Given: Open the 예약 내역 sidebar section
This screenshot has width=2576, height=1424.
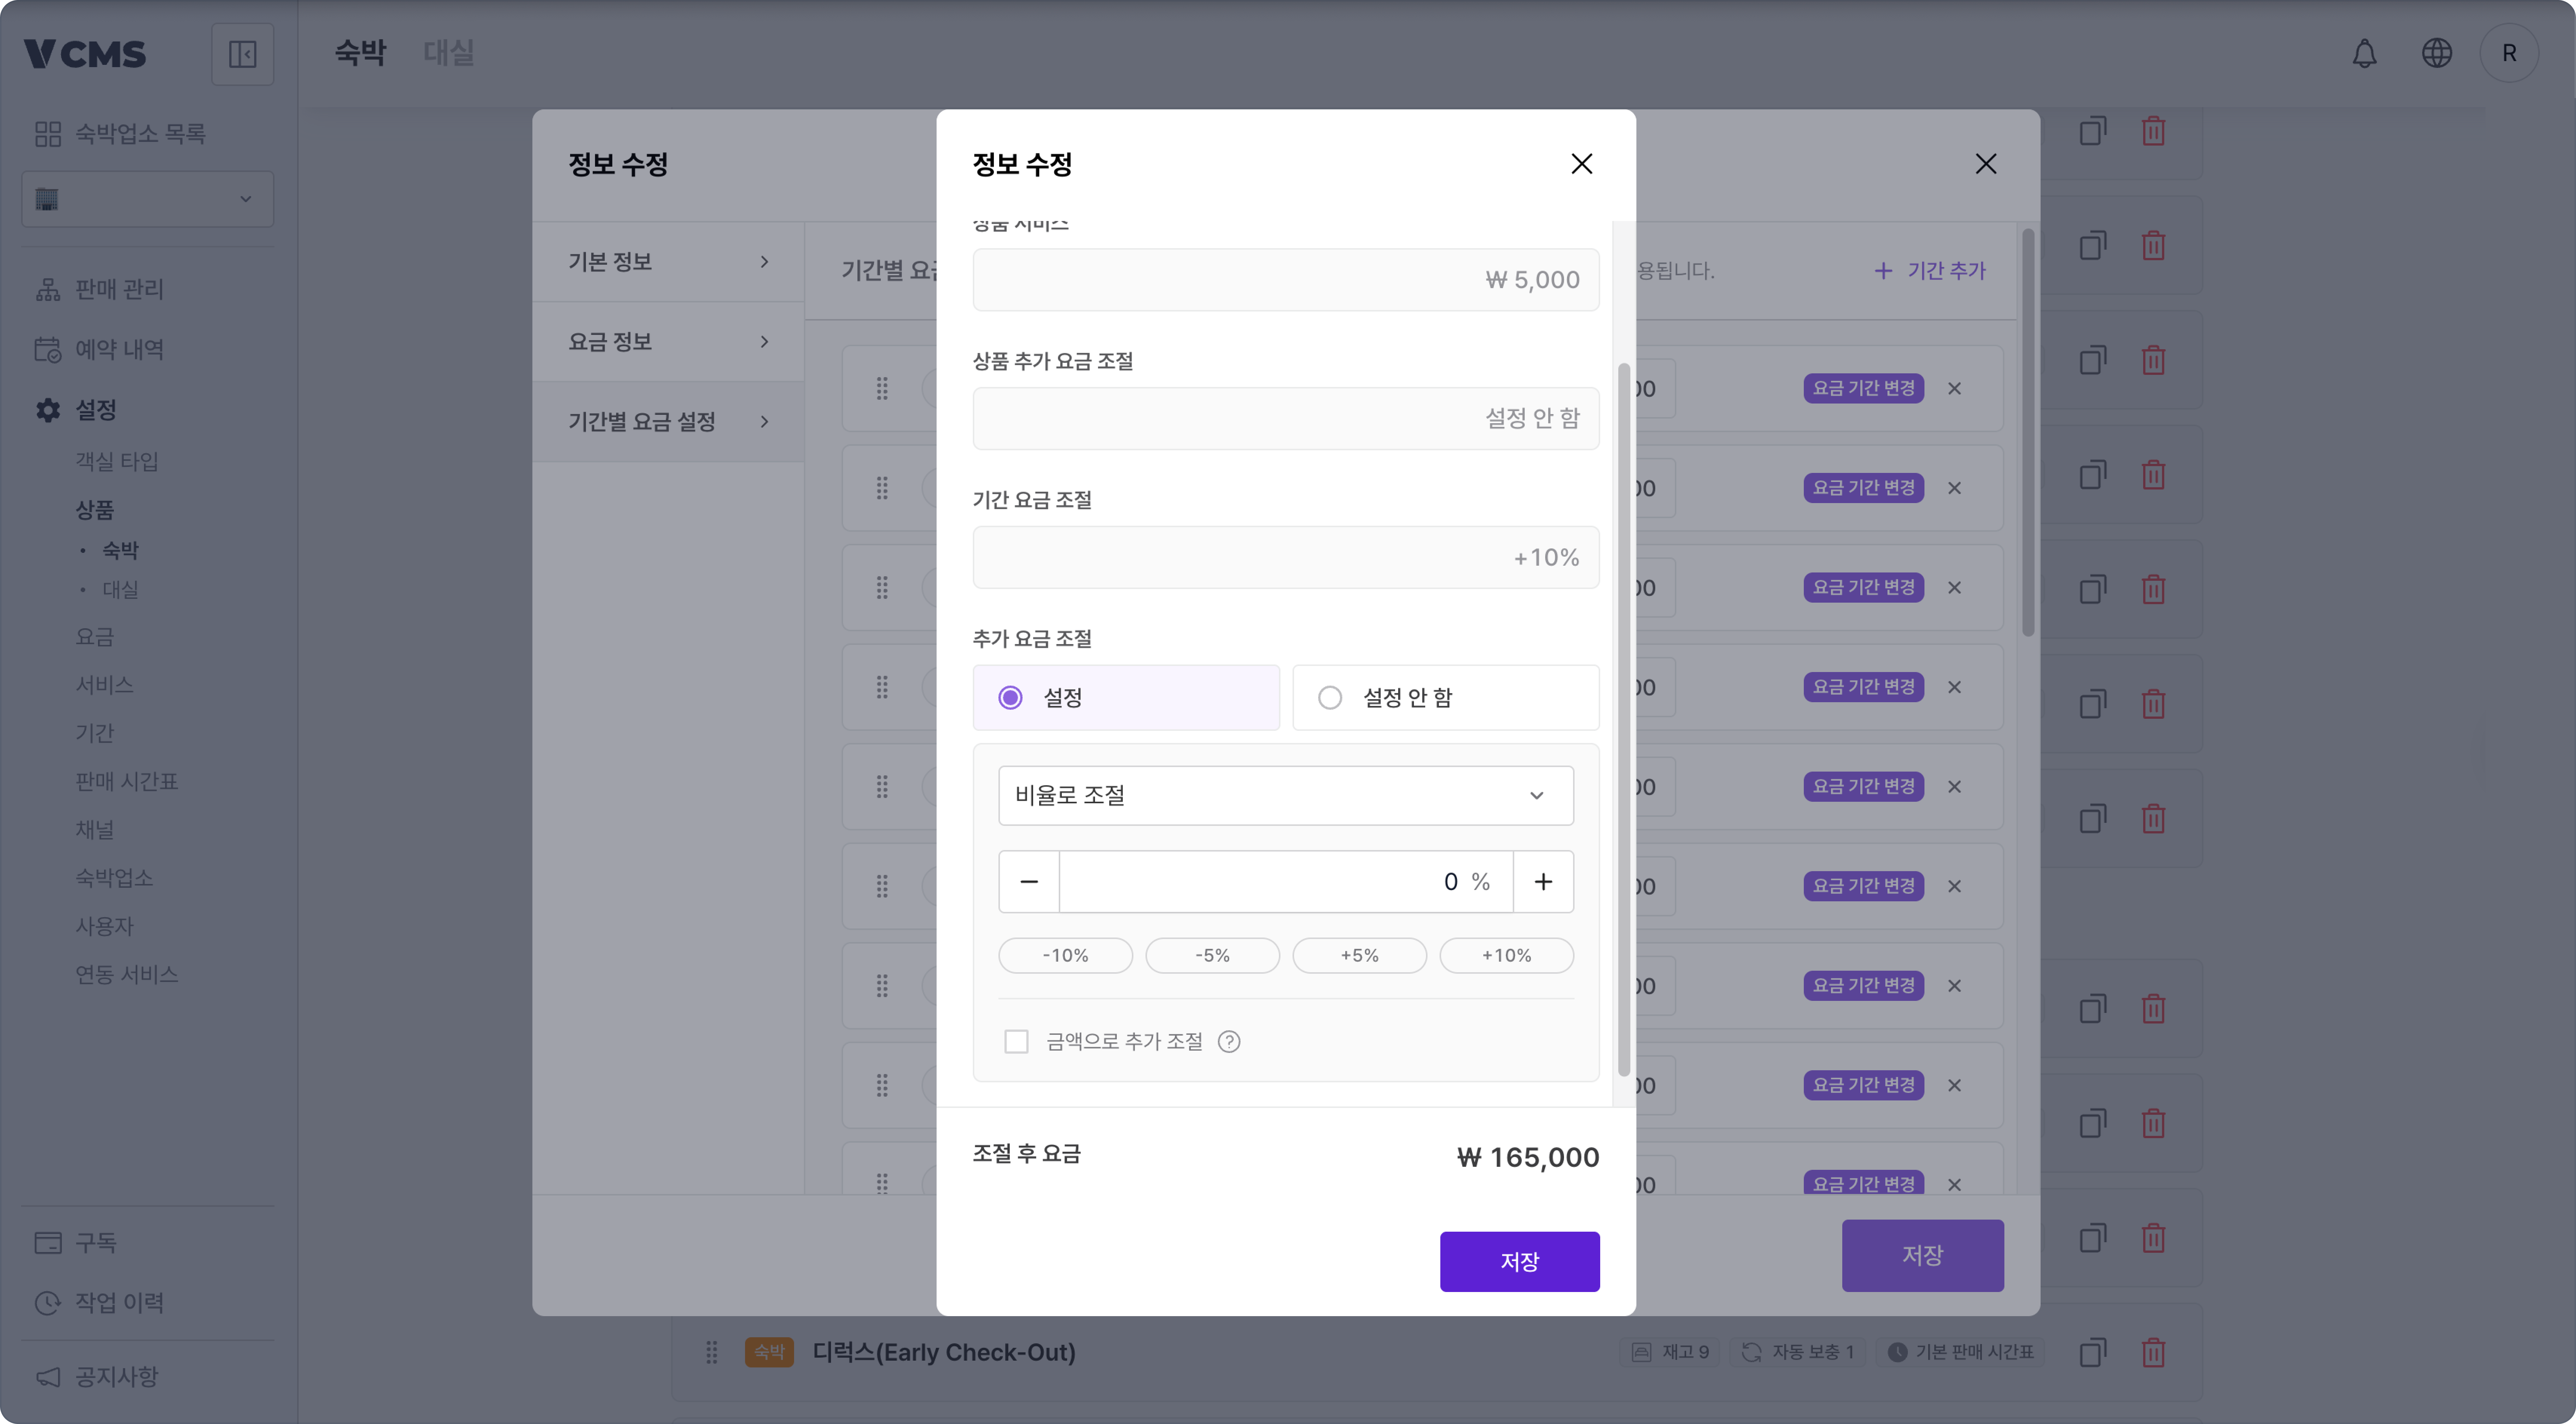Looking at the screenshot, I should (x=118, y=349).
